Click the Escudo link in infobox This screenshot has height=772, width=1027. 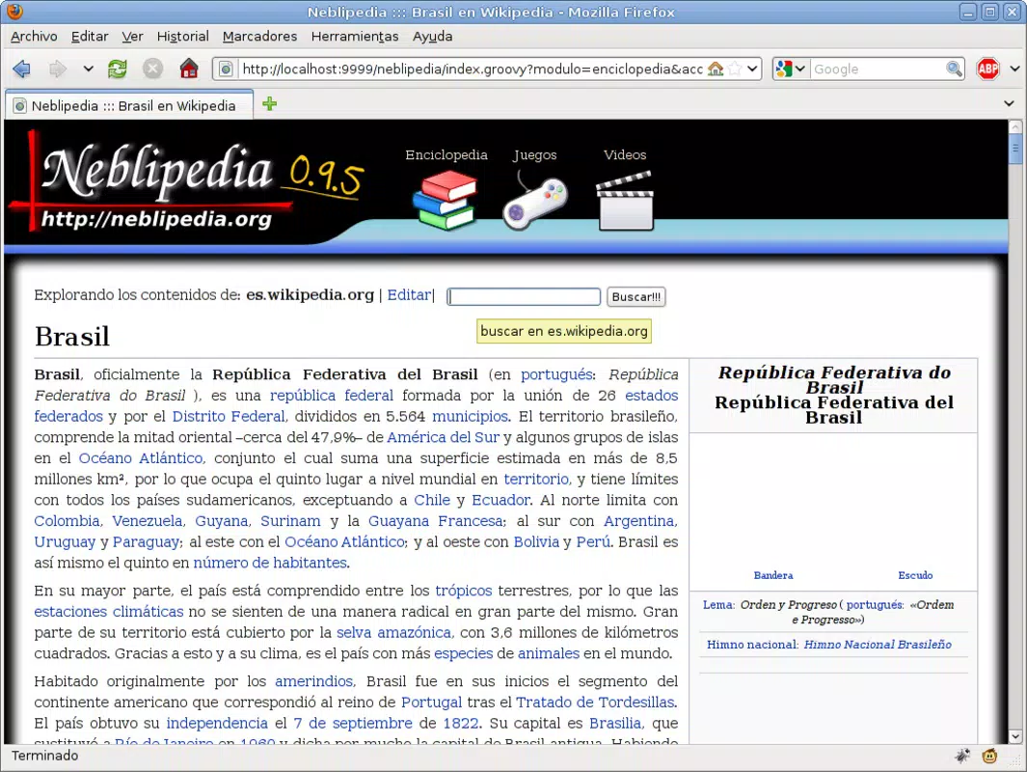click(x=915, y=575)
